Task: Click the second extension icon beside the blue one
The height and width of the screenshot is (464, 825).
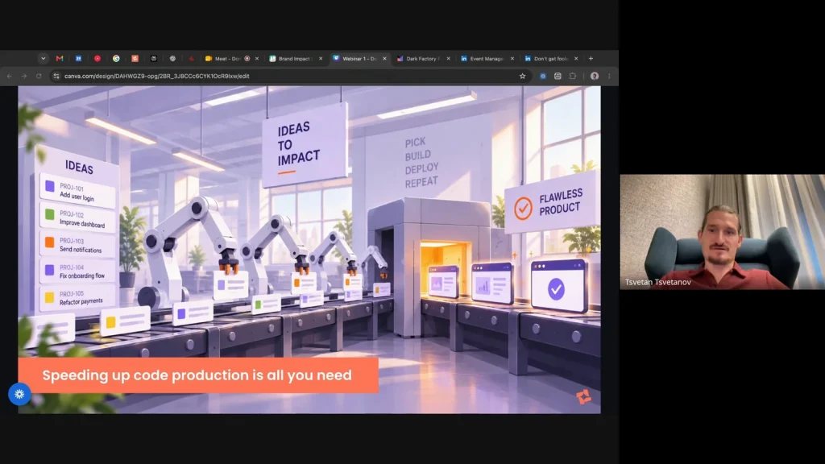Action: pyautogui.click(x=558, y=76)
